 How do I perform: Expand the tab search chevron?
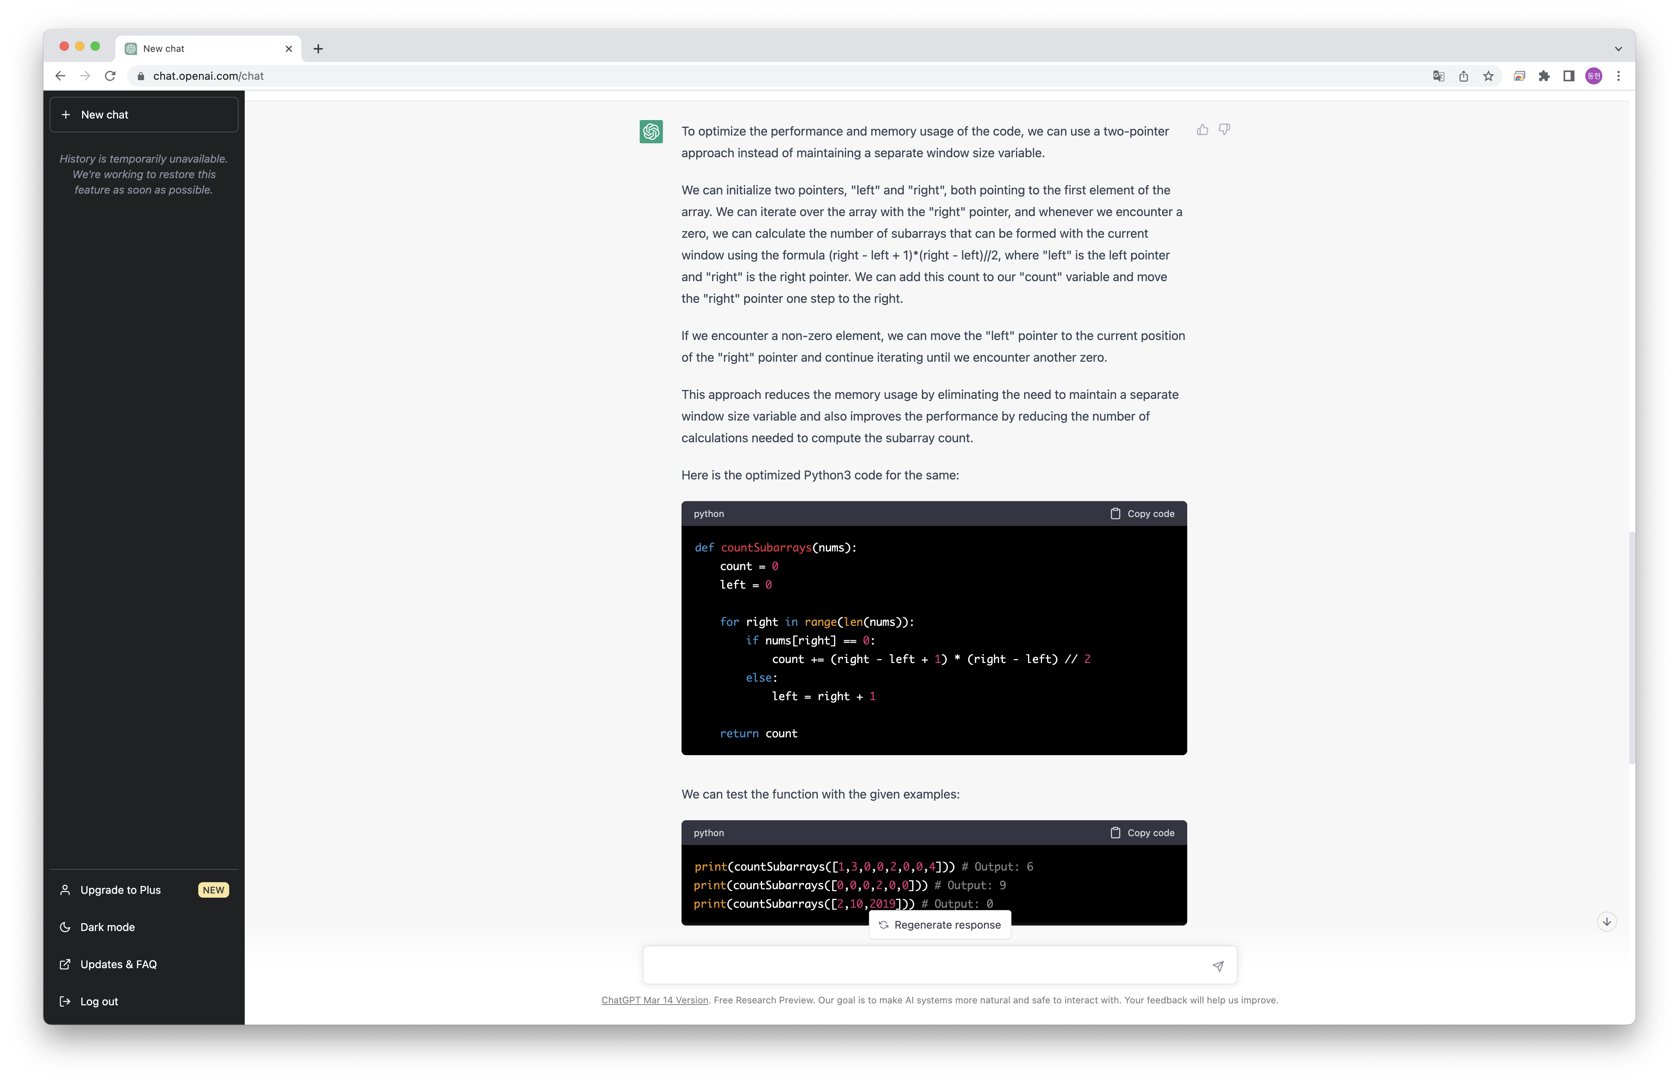click(1618, 48)
